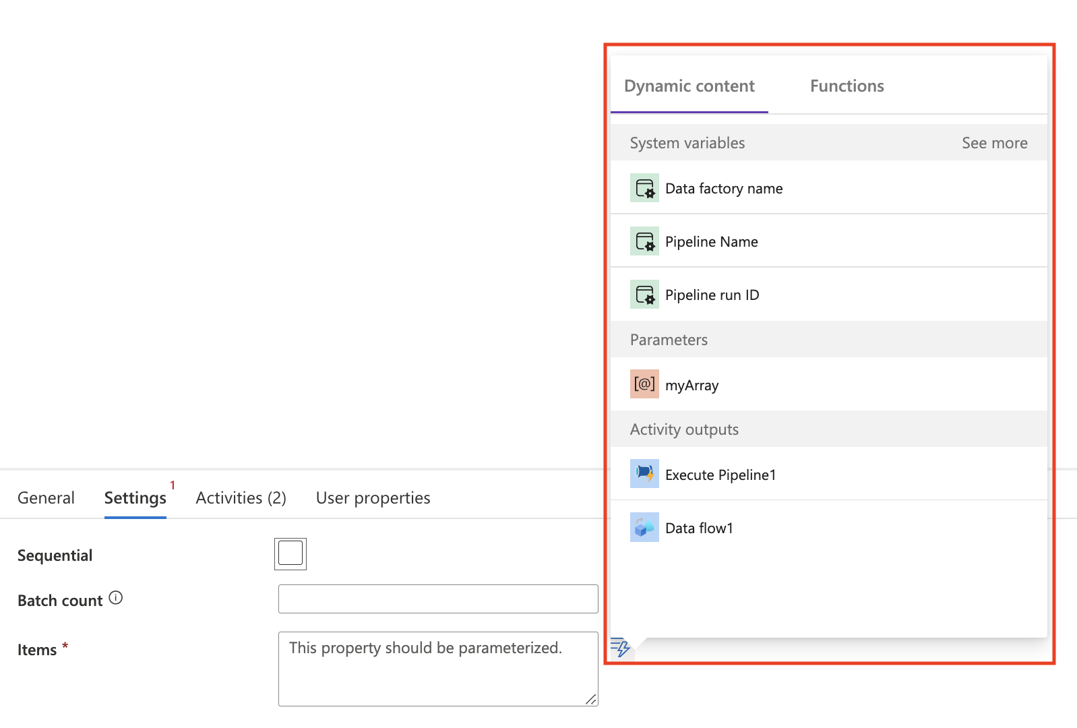1077x728 pixels.
Task: Select the Settings tab
Action: coord(135,498)
